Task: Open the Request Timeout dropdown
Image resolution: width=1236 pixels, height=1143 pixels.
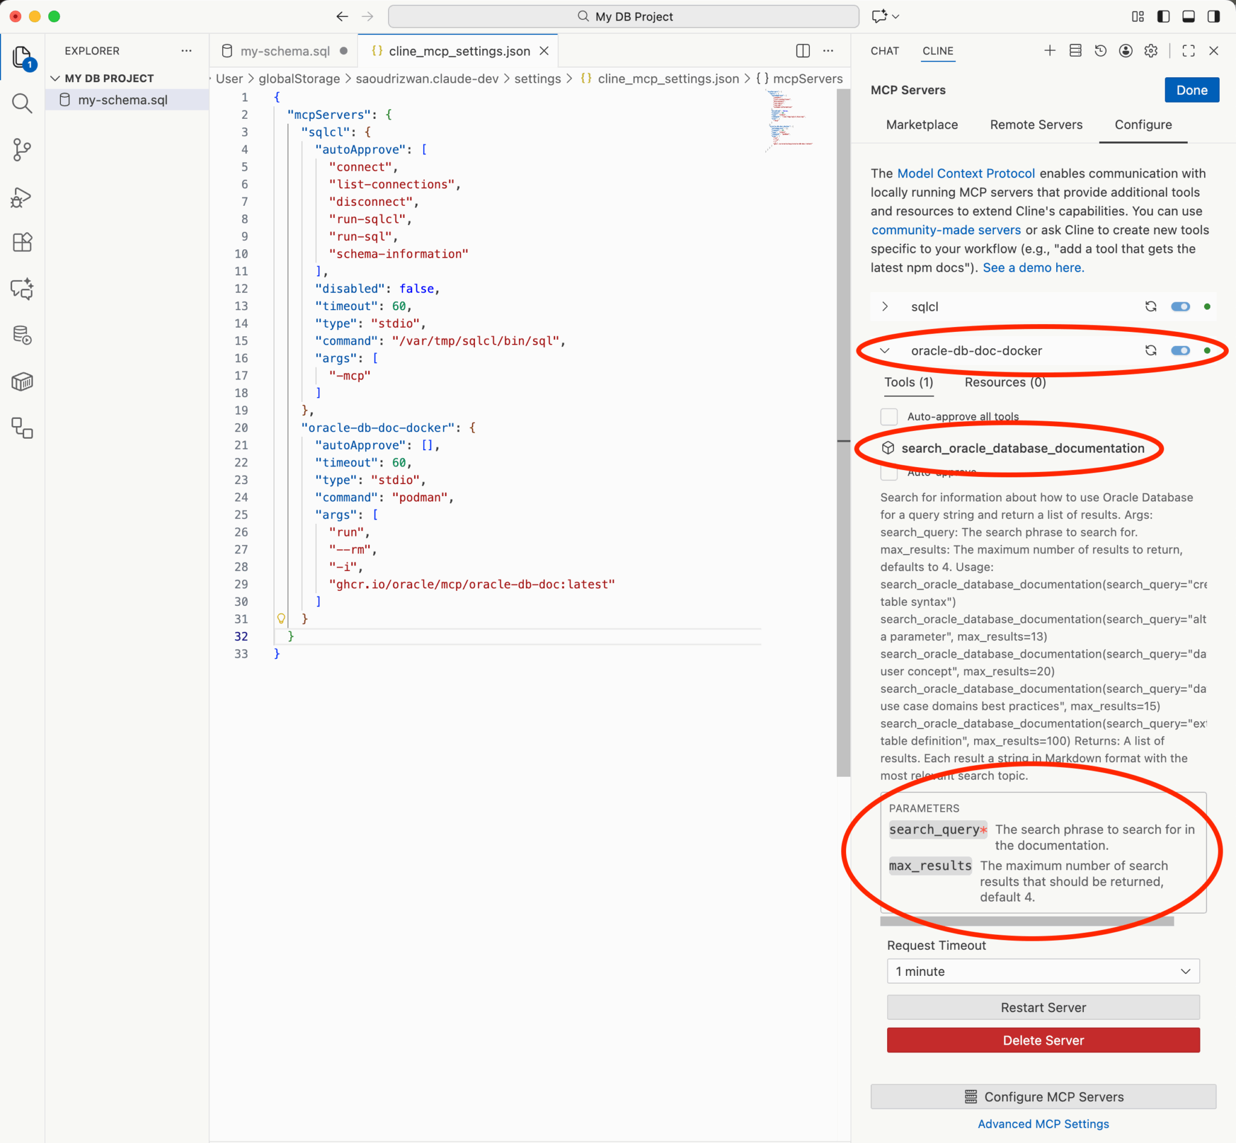Action: (x=1042, y=971)
